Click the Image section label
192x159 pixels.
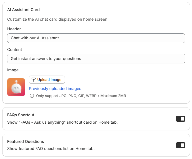(13, 70)
